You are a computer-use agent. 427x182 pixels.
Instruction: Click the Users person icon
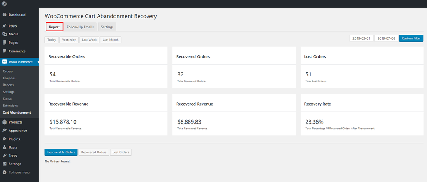click(x=4, y=147)
